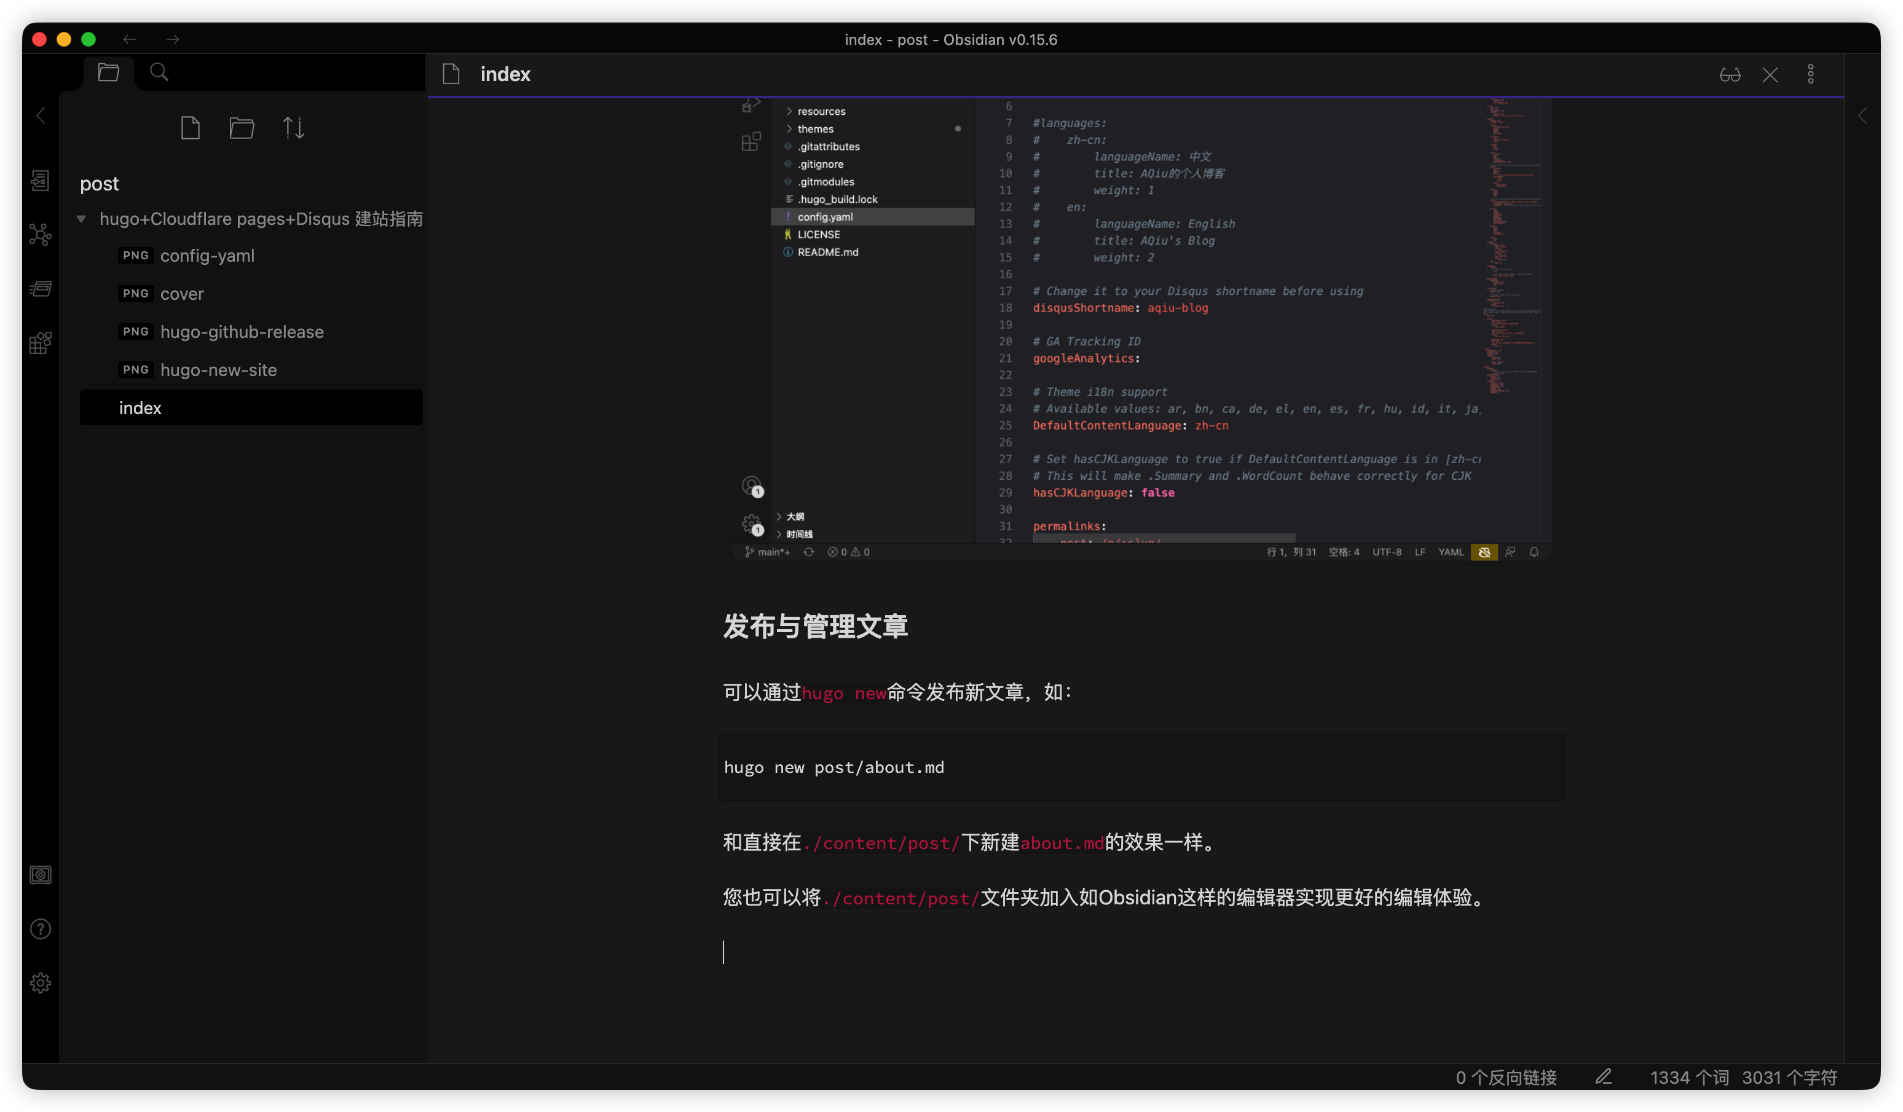Open a random note via dice icon
1903x1112 pixels.
[39, 342]
